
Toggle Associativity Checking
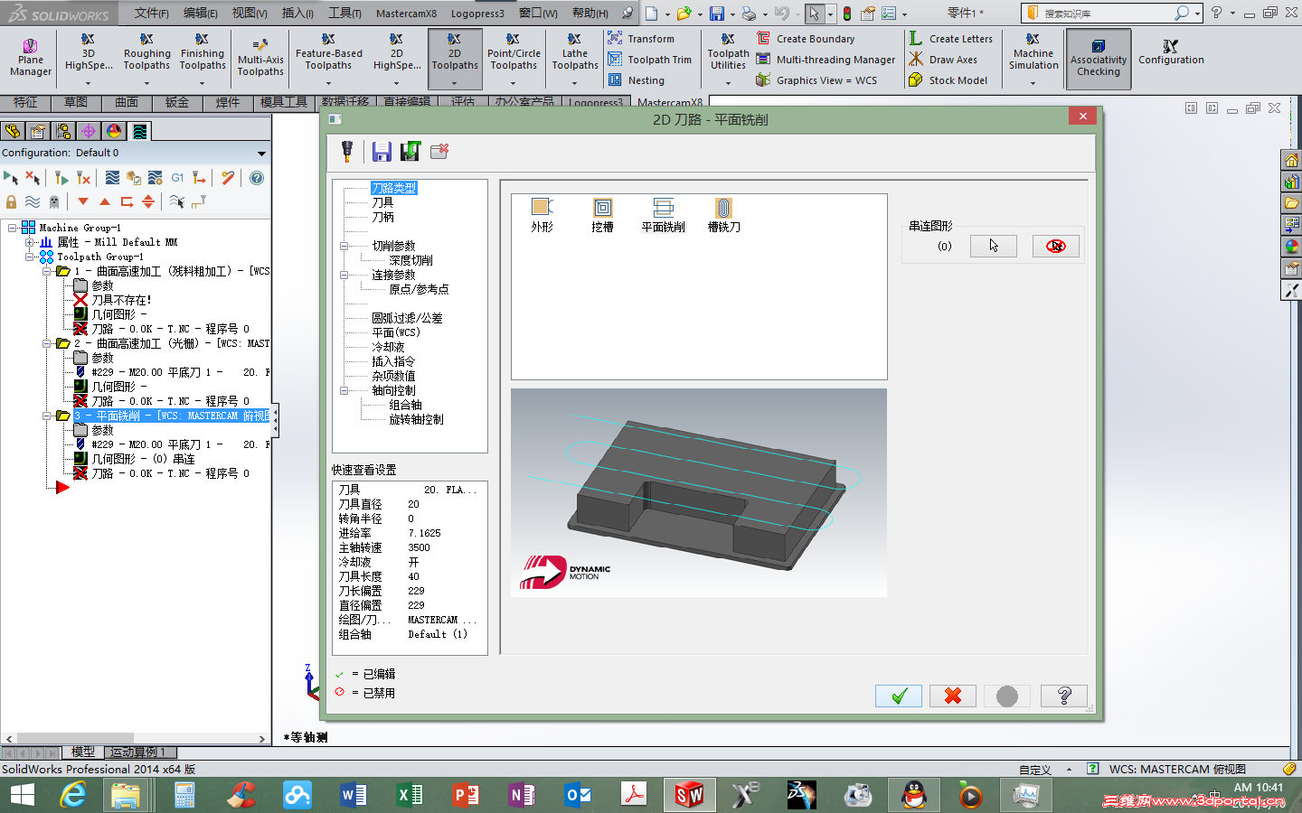click(x=1099, y=59)
